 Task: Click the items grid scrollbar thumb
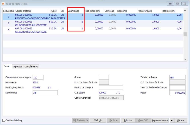coord(185,34)
